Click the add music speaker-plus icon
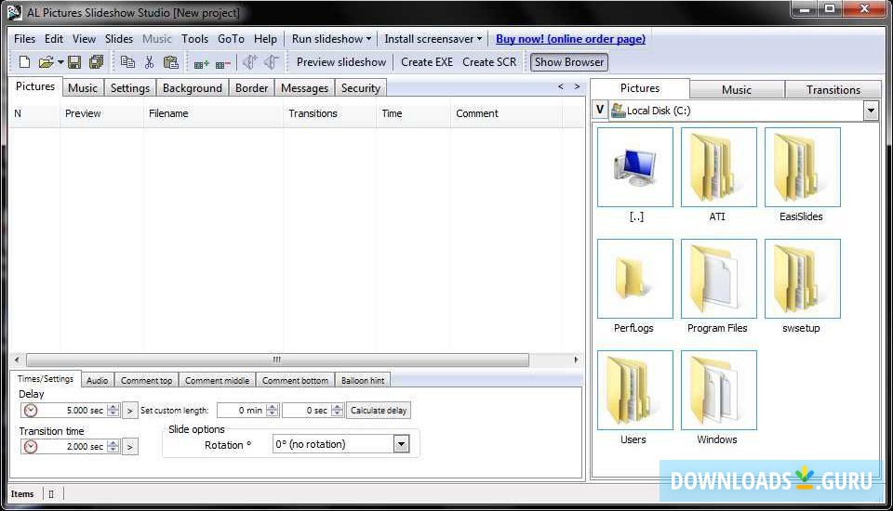The width and height of the screenshot is (893, 511). [249, 62]
